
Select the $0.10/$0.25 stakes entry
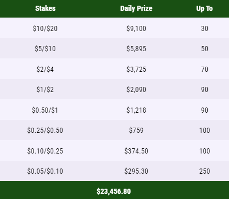[x=45, y=151]
